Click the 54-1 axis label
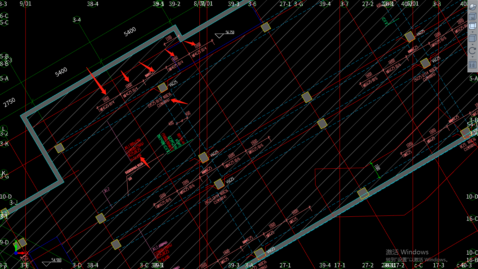 [x=472, y=124]
